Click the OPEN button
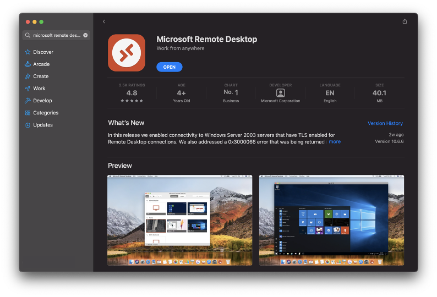This screenshot has height=297, width=437. pos(170,67)
